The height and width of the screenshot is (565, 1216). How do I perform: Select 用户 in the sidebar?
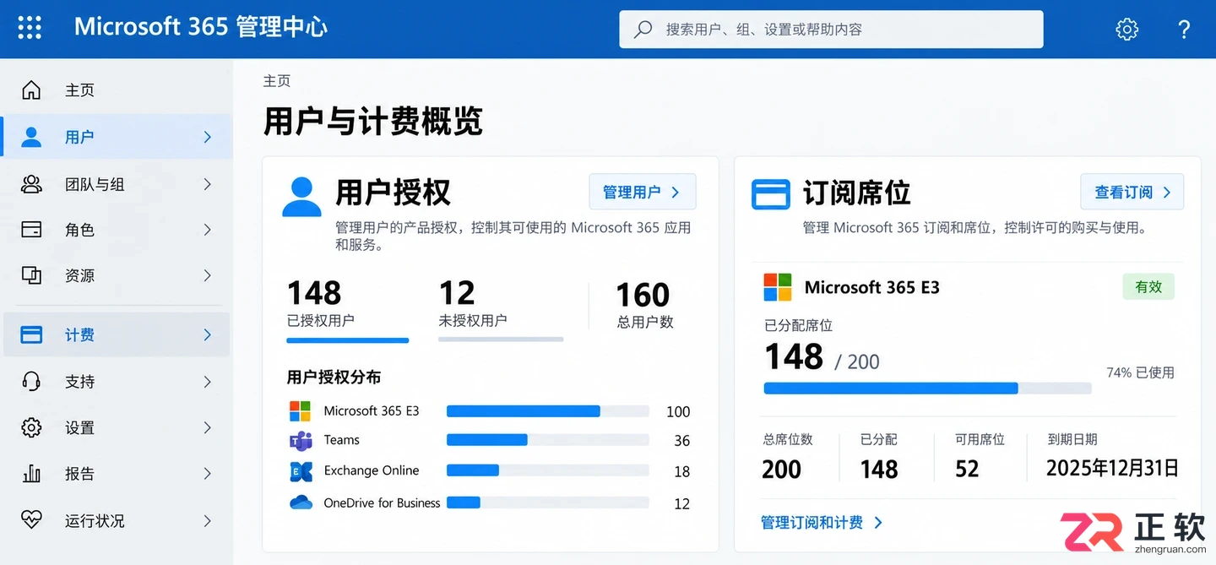[x=117, y=137]
